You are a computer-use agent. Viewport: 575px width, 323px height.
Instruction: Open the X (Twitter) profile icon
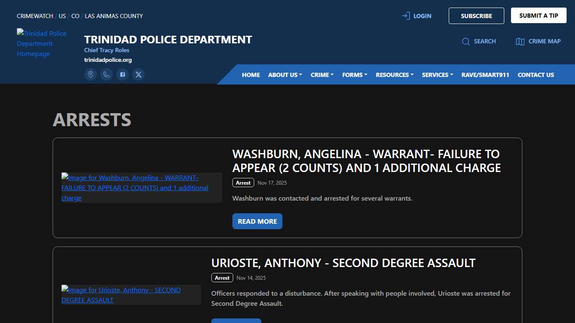click(x=138, y=74)
